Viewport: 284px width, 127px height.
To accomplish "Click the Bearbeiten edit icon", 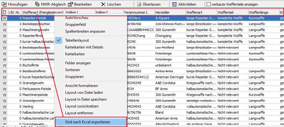I will [x=70, y=4].
